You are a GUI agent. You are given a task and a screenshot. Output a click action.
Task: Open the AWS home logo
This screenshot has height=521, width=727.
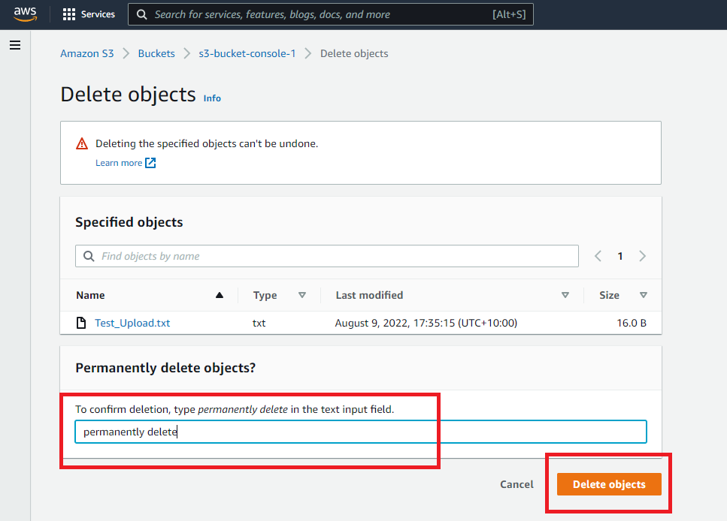point(25,14)
